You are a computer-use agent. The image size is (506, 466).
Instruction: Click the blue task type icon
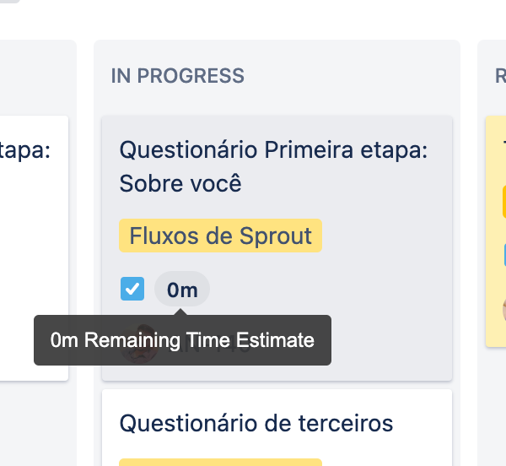click(x=132, y=289)
